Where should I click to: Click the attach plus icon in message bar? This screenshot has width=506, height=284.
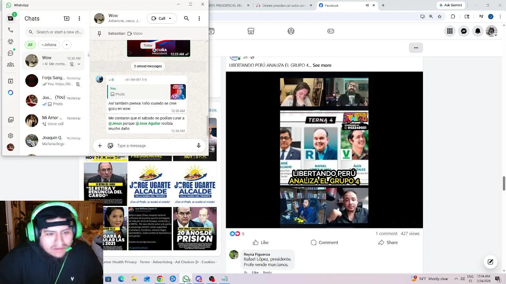pyautogui.click(x=100, y=146)
